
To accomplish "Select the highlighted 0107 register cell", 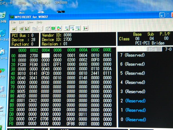I will coord(46,56).
